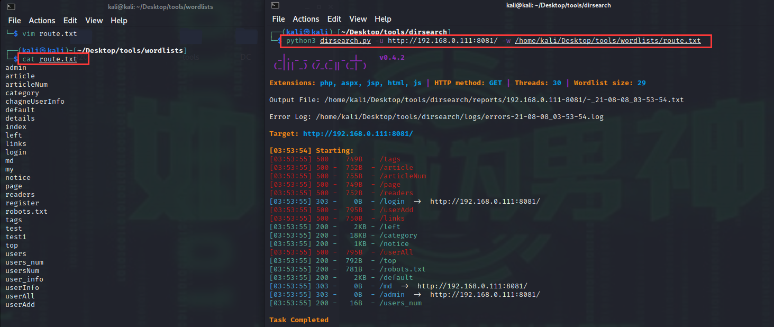Open the Edit menu in the wordlists terminal
Image resolution: width=774 pixels, height=327 pixels.
pos(70,20)
